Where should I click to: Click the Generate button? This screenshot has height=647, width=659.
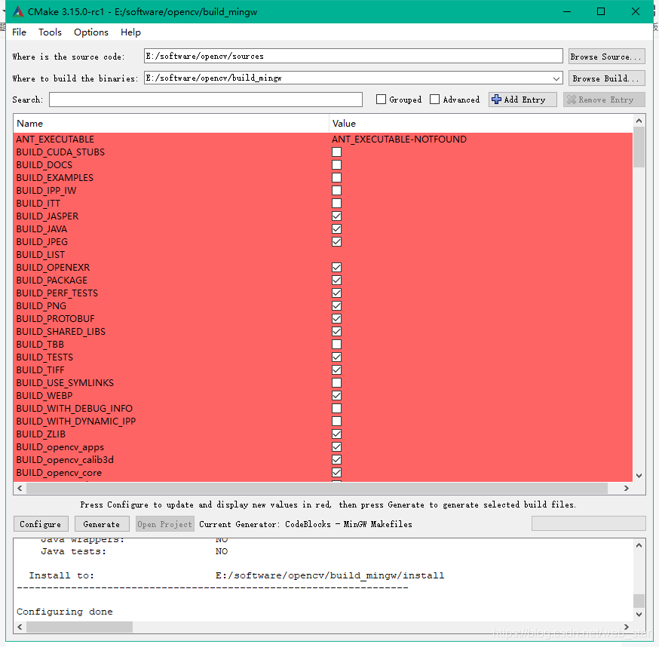tap(101, 524)
